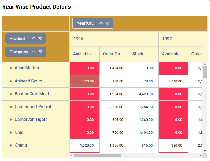The height and width of the screenshot is (161, 210).
Task: Select the 1996 year column header
Action: (x=78, y=39)
